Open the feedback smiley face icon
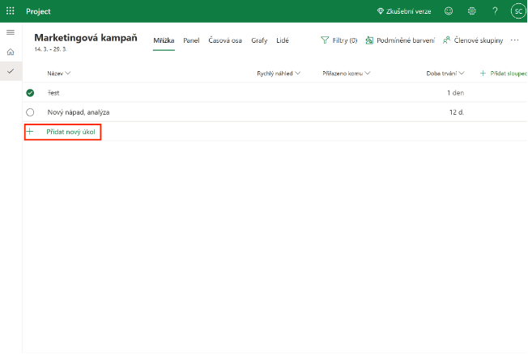Image resolution: width=528 pixels, height=354 pixels. [449, 11]
